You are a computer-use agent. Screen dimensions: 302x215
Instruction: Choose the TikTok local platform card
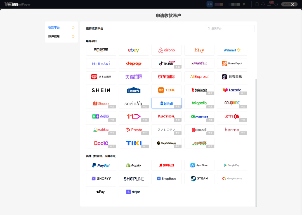pyautogui.click(x=166, y=63)
